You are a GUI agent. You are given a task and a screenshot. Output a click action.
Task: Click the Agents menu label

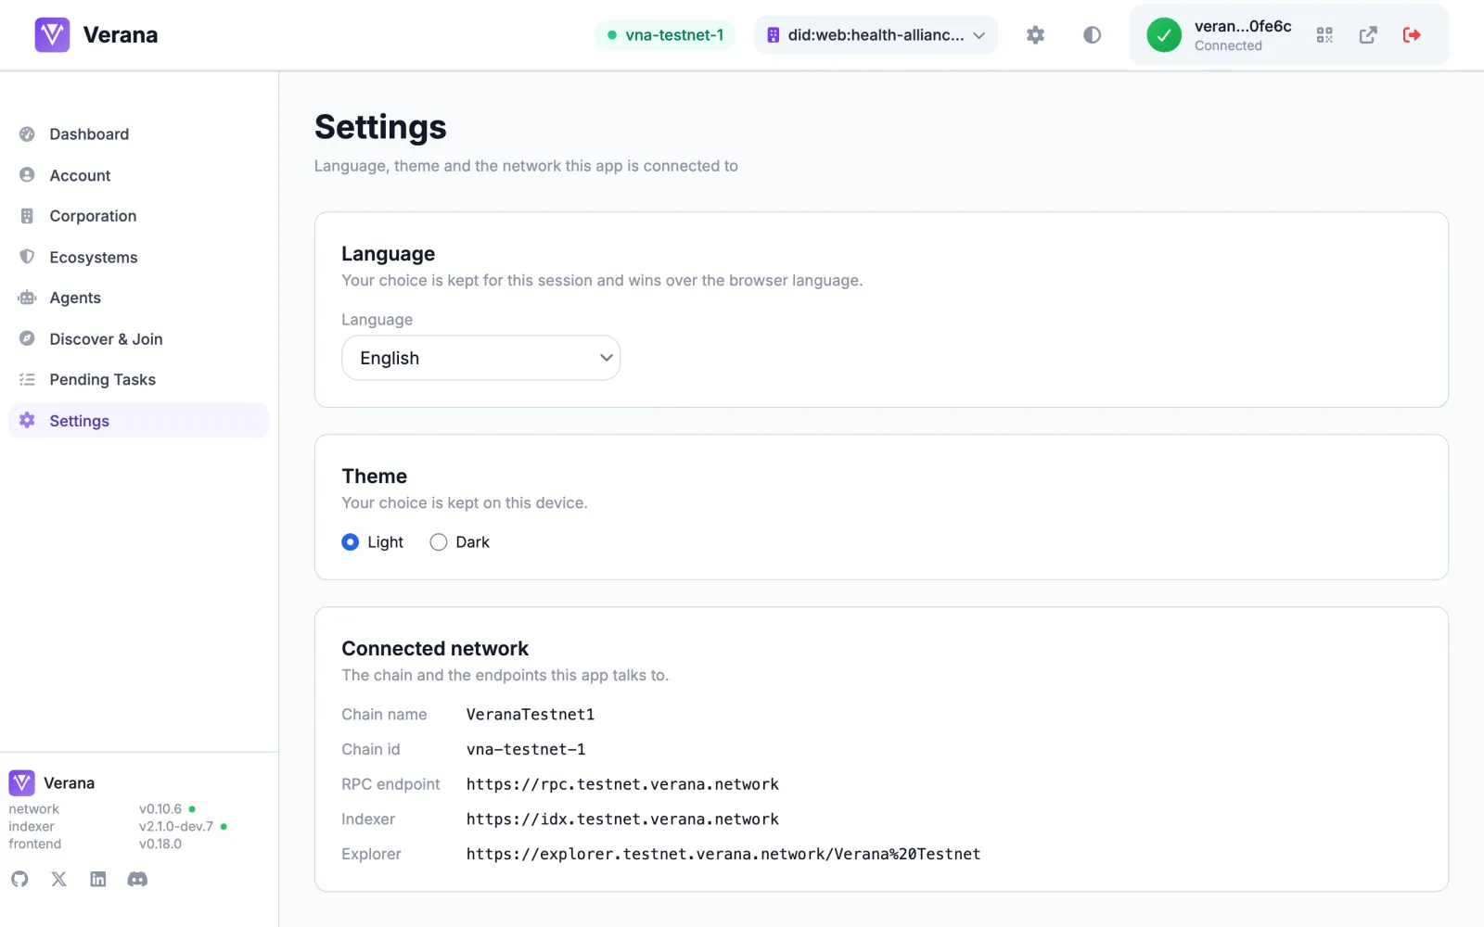click(75, 298)
